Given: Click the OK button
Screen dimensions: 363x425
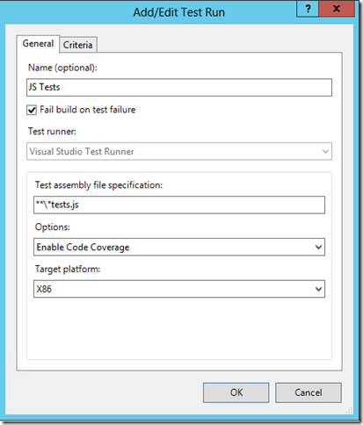Looking at the screenshot, I should [236, 393].
